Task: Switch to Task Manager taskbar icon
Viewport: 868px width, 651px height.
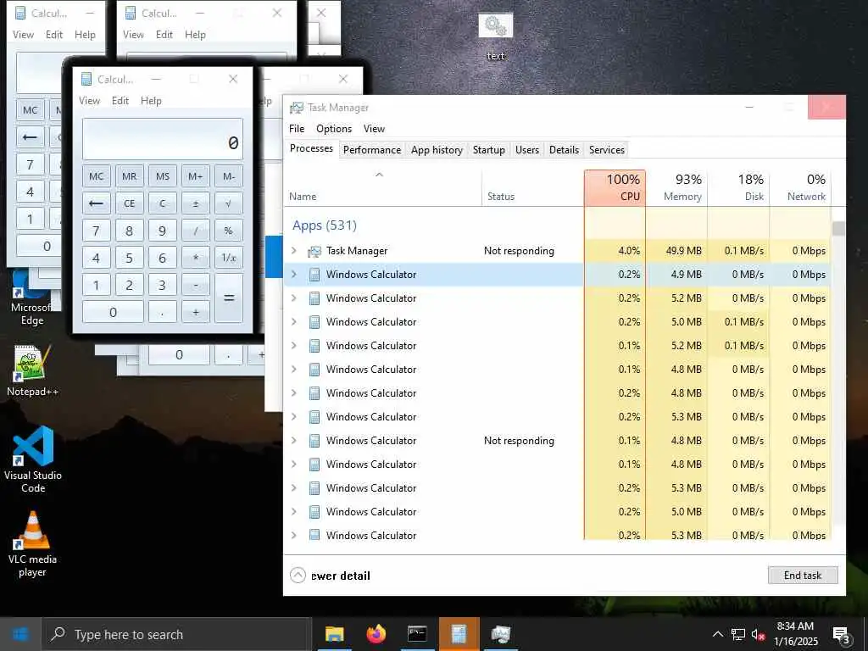Action: [x=500, y=634]
